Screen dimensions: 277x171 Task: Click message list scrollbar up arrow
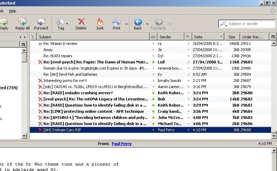tap(274, 43)
